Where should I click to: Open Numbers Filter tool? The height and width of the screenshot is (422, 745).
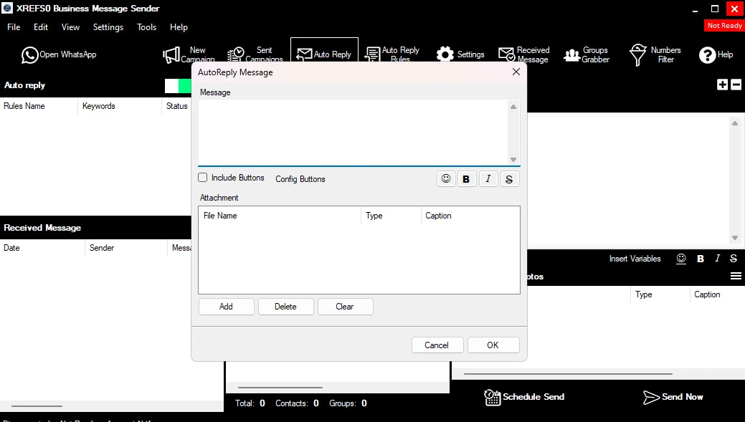click(x=655, y=54)
